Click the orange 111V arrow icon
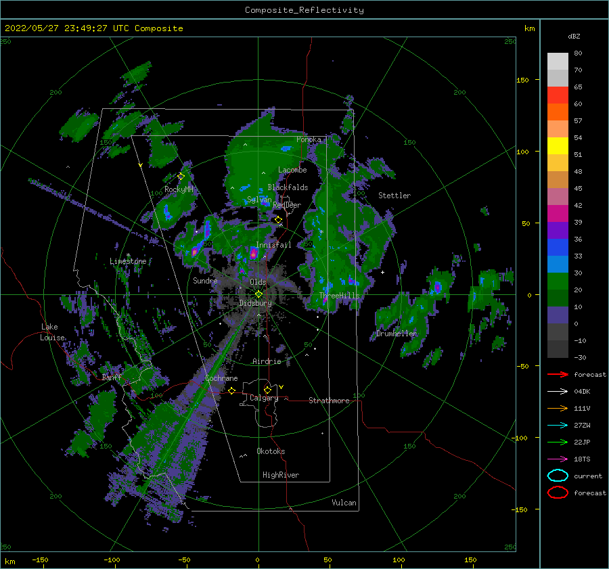Screen dimensions: 609x569 pyautogui.click(x=558, y=408)
